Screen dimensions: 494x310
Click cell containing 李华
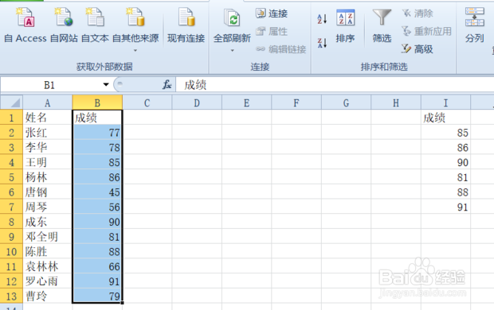click(x=48, y=148)
